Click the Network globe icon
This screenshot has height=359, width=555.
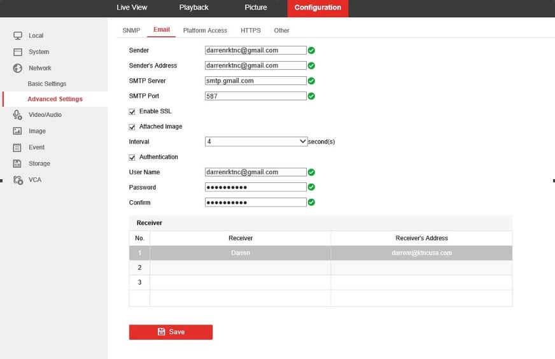pos(18,68)
